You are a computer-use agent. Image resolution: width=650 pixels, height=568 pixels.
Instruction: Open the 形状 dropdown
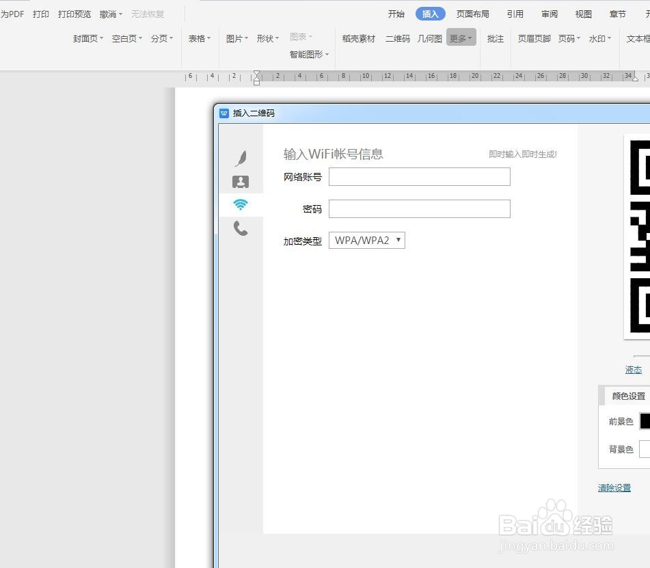tap(268, 38)
